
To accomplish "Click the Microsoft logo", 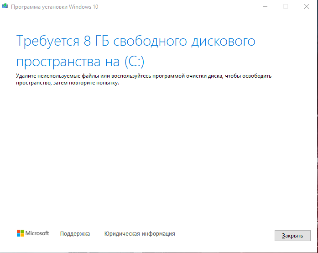I will [x=33, y=233].
